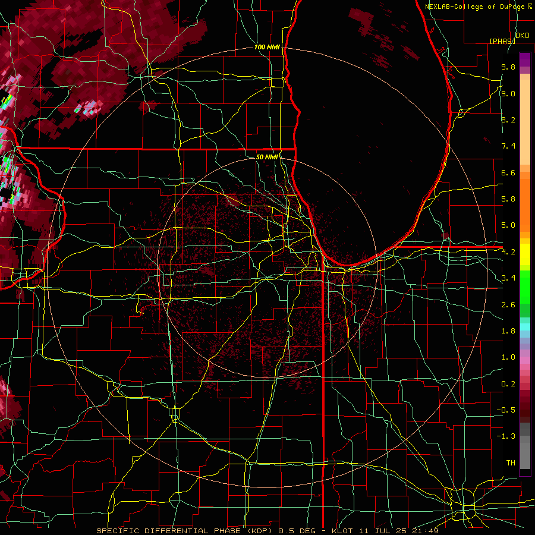Click the 9.0 value on the scale
Image resolution: width=535 pixels, height=535 pixels.
508,93
